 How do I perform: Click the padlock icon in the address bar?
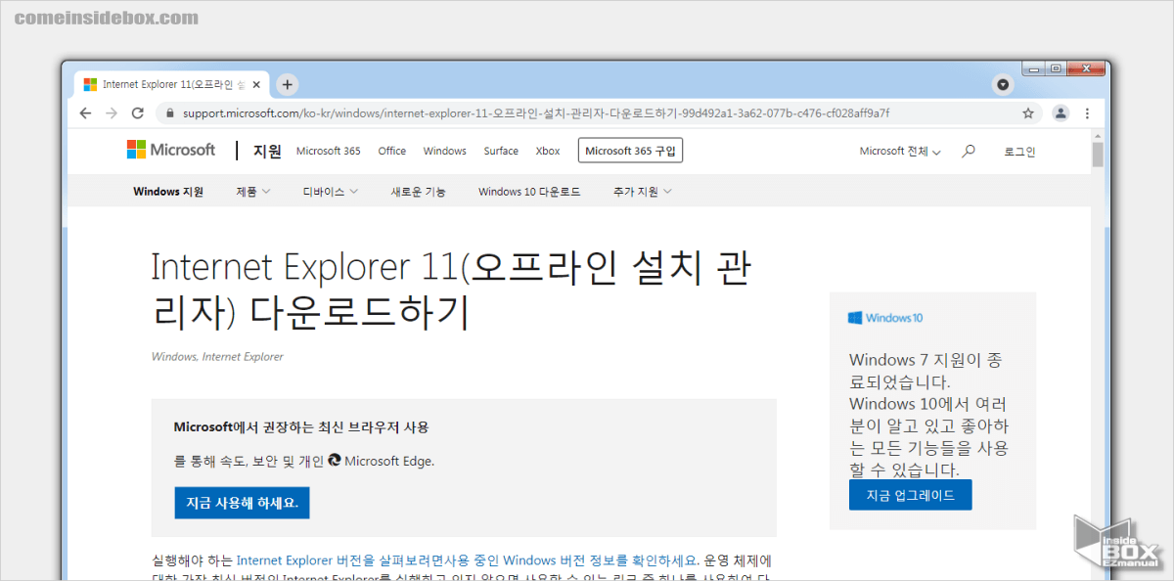[170, 112]
